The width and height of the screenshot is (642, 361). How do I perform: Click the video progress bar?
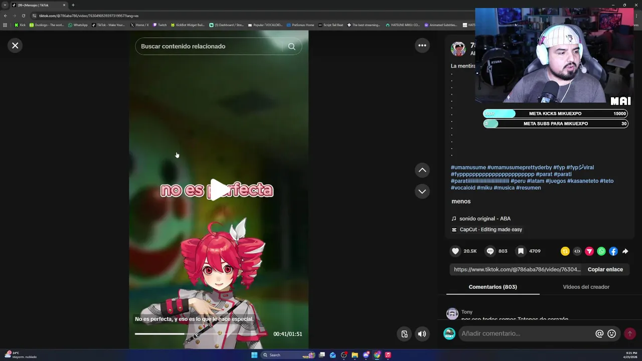[x=202, y=334]
